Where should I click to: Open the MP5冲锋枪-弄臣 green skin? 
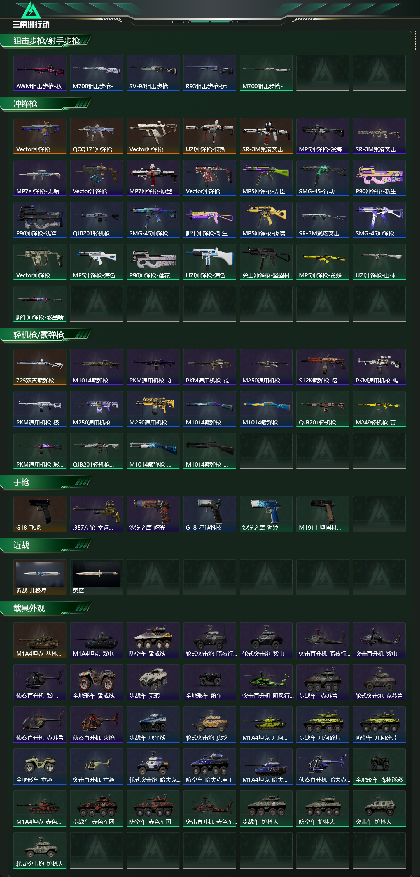coord(266,178)
